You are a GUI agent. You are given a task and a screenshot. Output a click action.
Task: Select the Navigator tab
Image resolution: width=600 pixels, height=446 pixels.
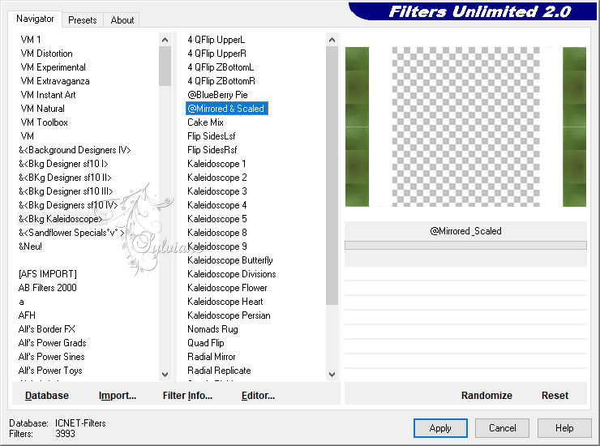tap(35, 19)
